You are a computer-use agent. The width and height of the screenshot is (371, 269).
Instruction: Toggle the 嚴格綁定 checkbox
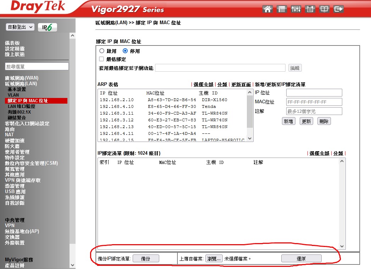coord(101,59)
